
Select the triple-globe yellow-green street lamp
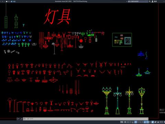(x=107, y=101)
